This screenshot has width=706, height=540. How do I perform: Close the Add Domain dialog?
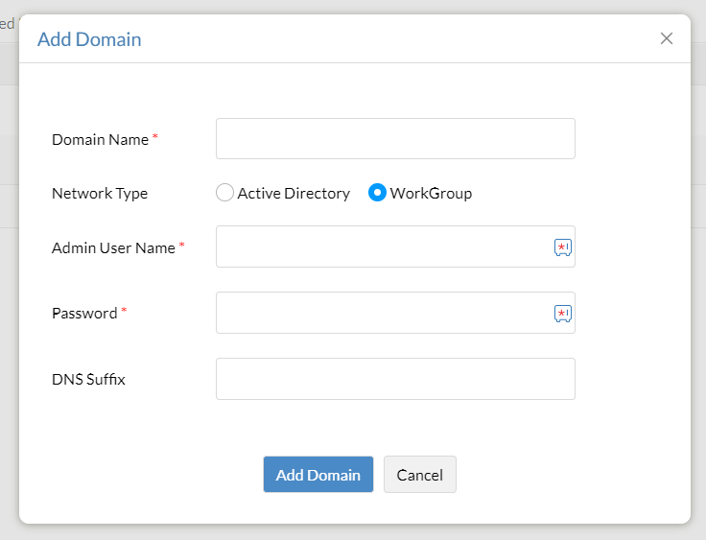[667, 38]
